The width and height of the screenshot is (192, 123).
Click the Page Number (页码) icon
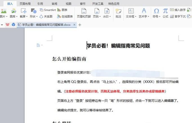pos(97,11)
